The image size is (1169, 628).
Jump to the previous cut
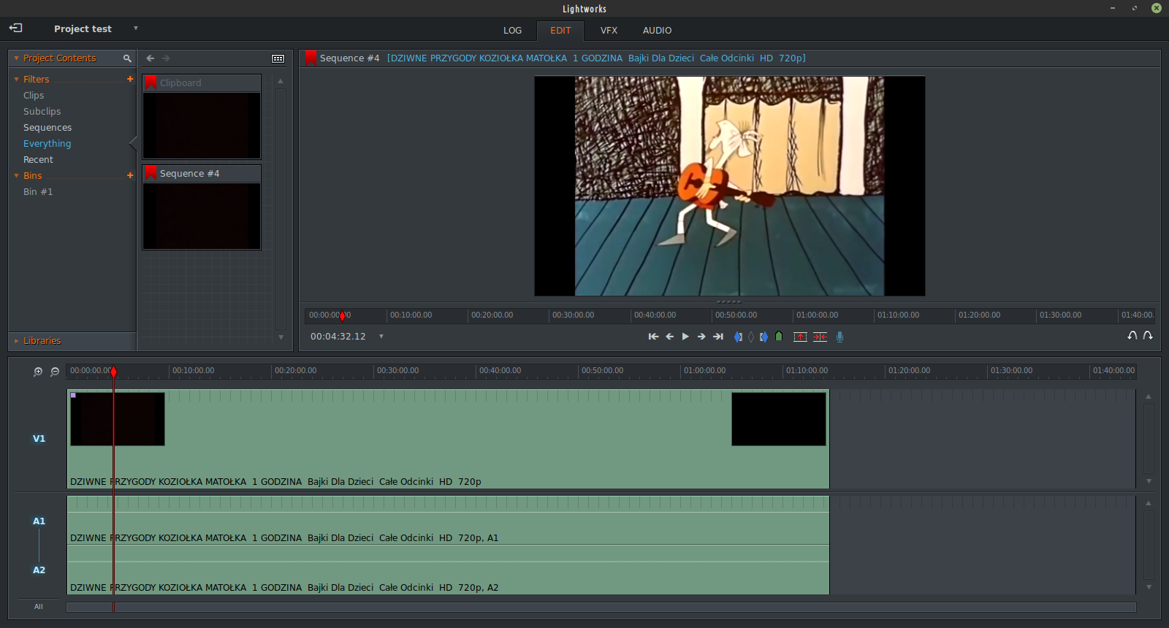tap(653, 337)
